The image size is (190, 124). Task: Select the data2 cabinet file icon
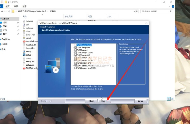tap(24, 38)
